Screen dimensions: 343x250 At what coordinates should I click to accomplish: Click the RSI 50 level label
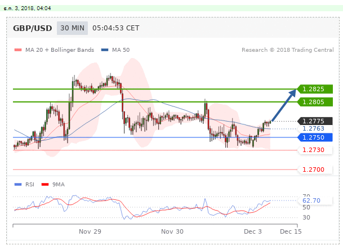(306, 207)
